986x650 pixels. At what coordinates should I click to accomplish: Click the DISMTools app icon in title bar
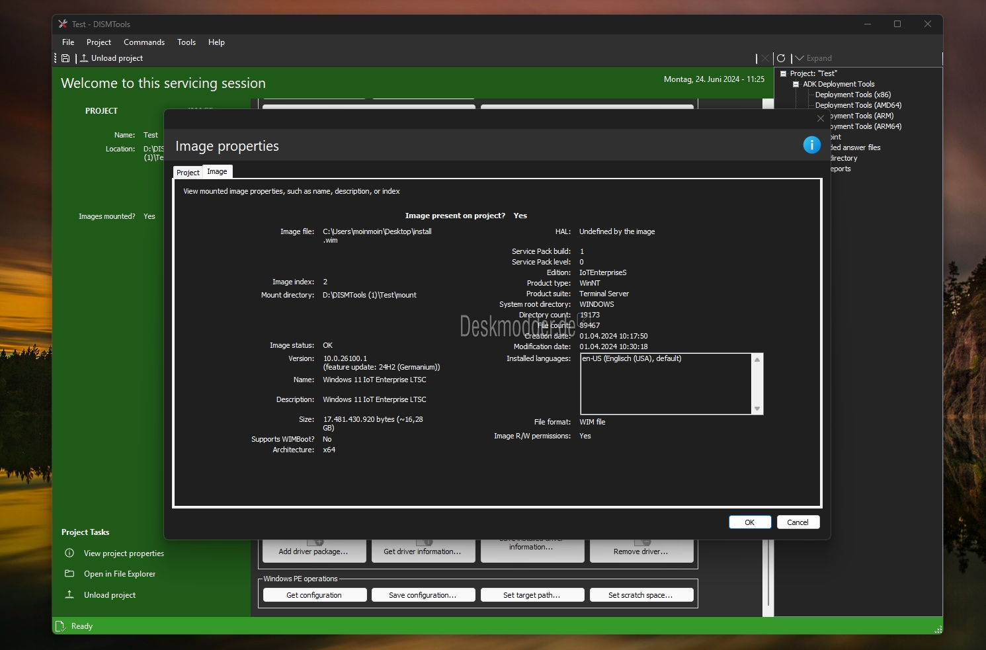coord(63,24)
